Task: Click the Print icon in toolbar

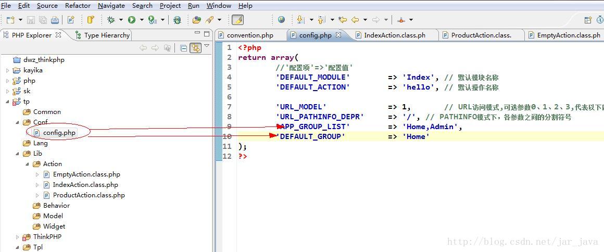Action: coord(55,20)
